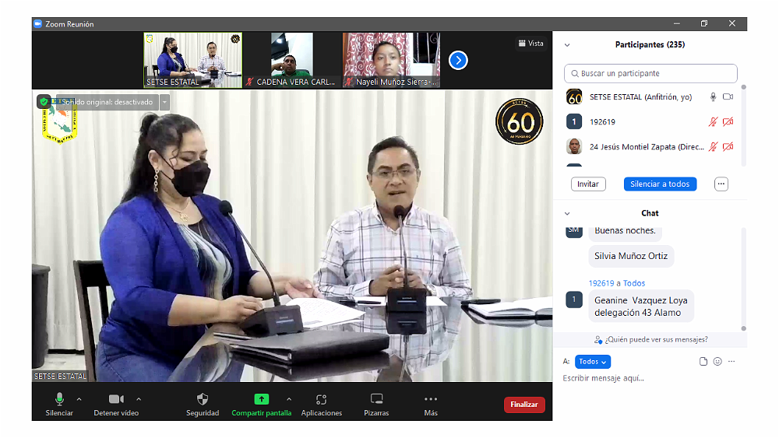
Task: Toggle Detener vídeo camera button
Action: pos(116,399)
